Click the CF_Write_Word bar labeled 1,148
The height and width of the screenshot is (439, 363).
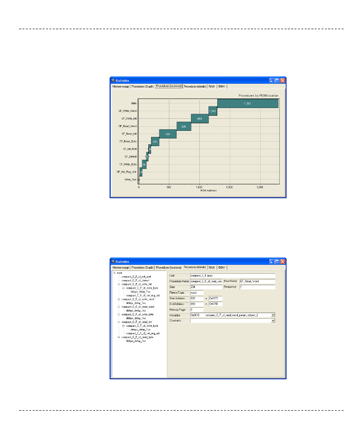tap(213, 111)
